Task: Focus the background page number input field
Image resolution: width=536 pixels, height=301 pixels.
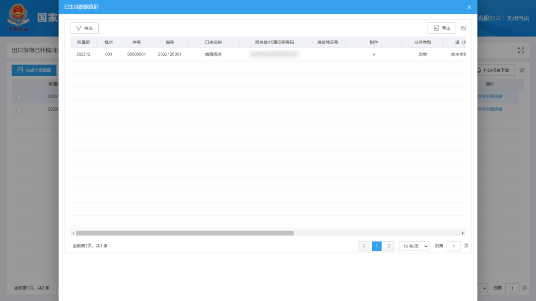Action: (x=512, y=289)
